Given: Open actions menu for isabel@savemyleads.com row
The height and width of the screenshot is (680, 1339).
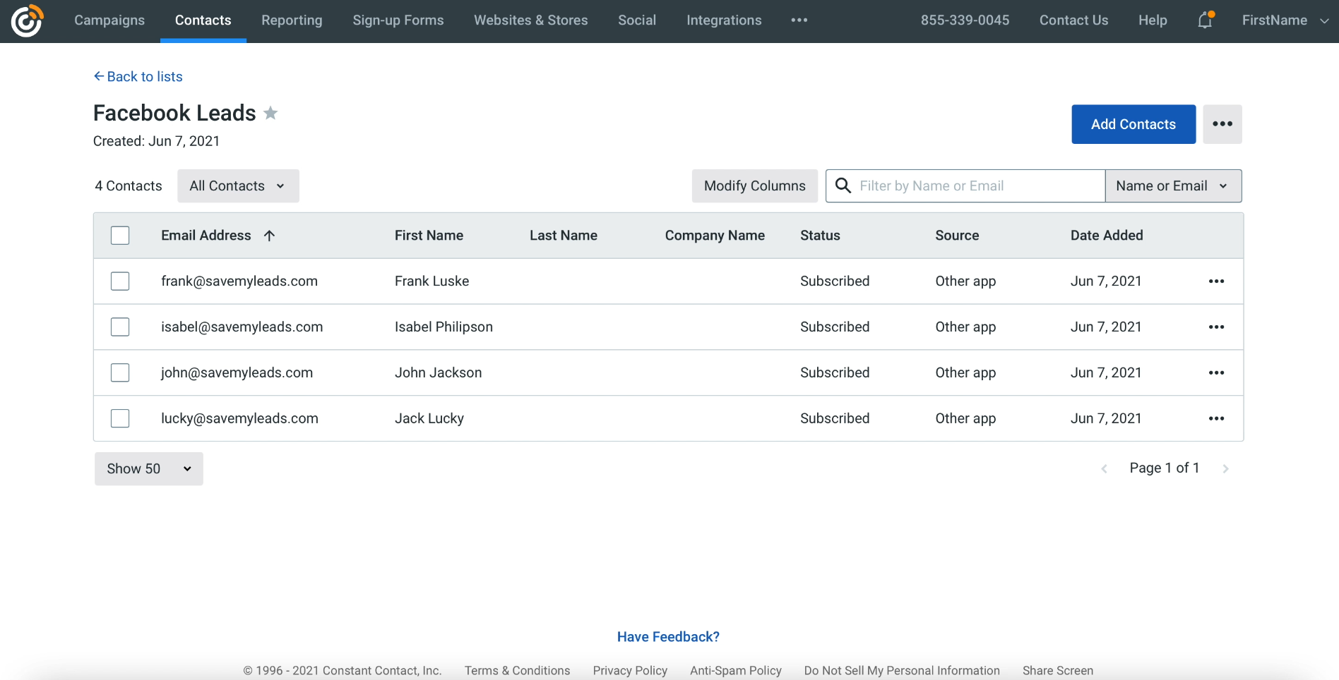Looking at the screenshot, I should pos(1216,327).
